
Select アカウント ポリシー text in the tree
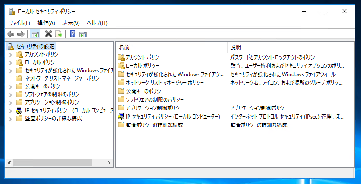pos(44,54)
